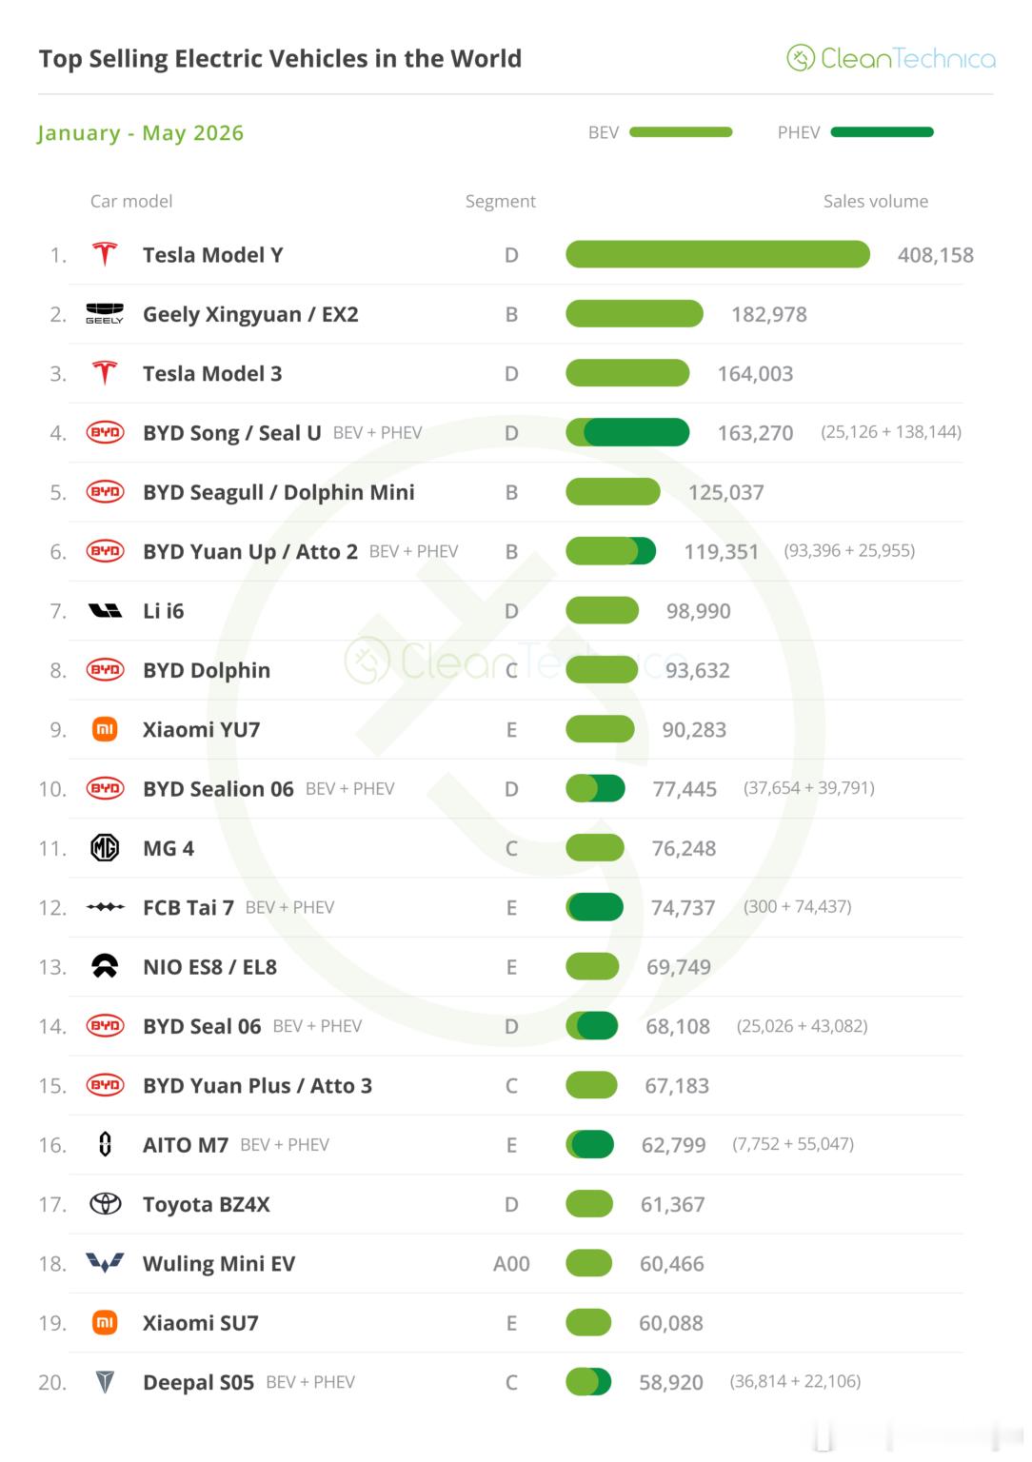Click the Sales volume column header

[x=876, y=201]
